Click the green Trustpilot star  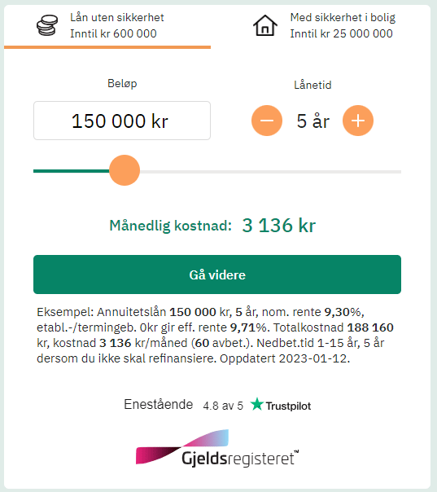point(257,404)
